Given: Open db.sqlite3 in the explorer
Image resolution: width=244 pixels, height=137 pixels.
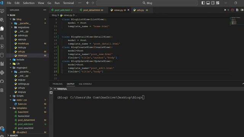Looking at the screenshot, I should pyautogui.click(x=22, y=132).
